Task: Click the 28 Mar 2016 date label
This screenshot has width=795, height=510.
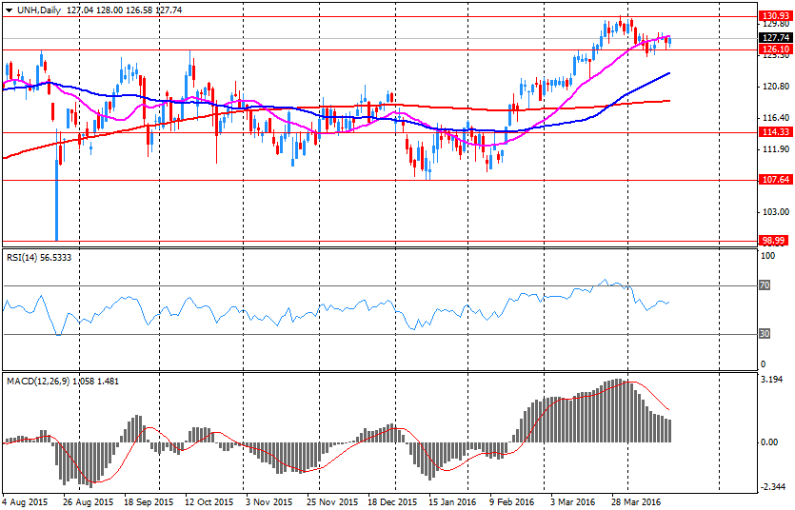Action: click(636, 502)
